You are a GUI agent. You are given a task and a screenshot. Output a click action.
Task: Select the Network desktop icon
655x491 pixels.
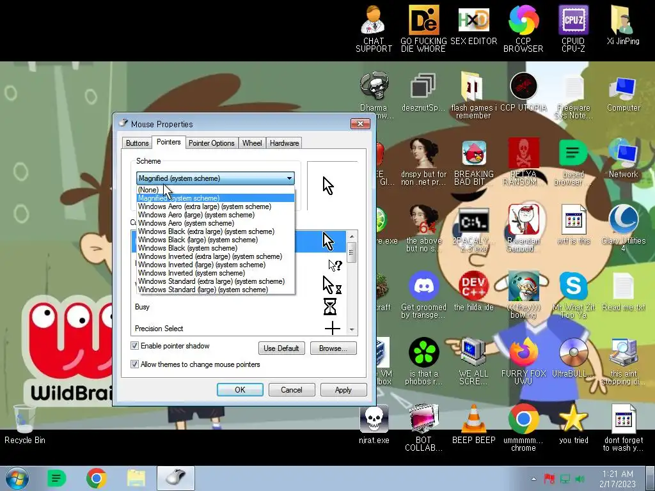pyautogui.click(x=623, y=159)
